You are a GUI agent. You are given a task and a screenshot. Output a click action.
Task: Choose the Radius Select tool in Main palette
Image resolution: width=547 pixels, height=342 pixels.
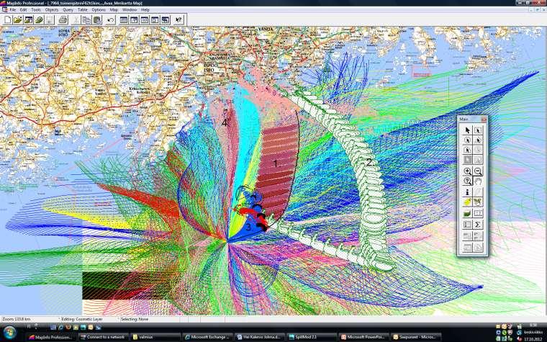[467, 140]
